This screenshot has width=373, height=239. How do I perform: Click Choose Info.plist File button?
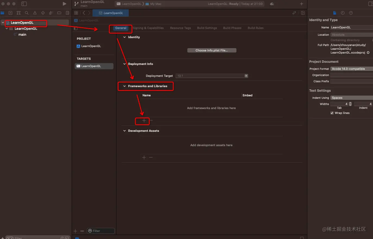click(212, 50)
